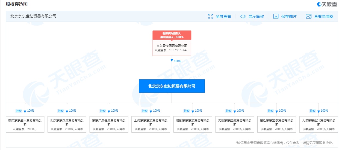
Task: Click the picture icon beside 查看高清图
Action: tap(309, 16)
